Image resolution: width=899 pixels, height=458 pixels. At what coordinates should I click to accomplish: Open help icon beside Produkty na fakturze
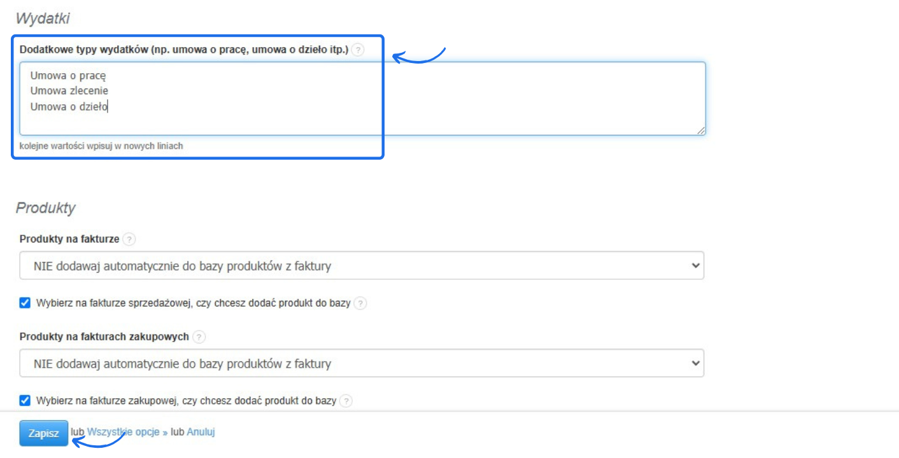pos(129,239)
